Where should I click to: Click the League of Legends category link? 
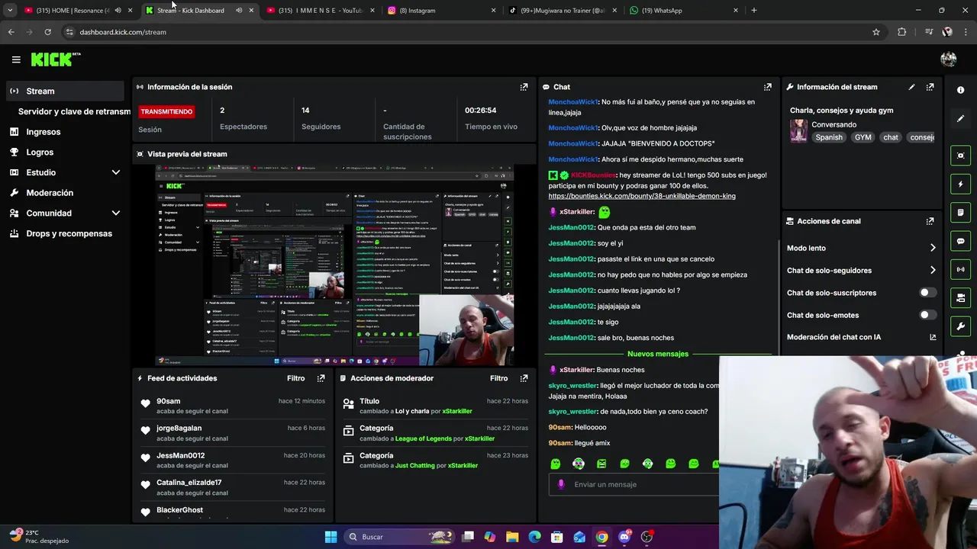tap(424, 438)
